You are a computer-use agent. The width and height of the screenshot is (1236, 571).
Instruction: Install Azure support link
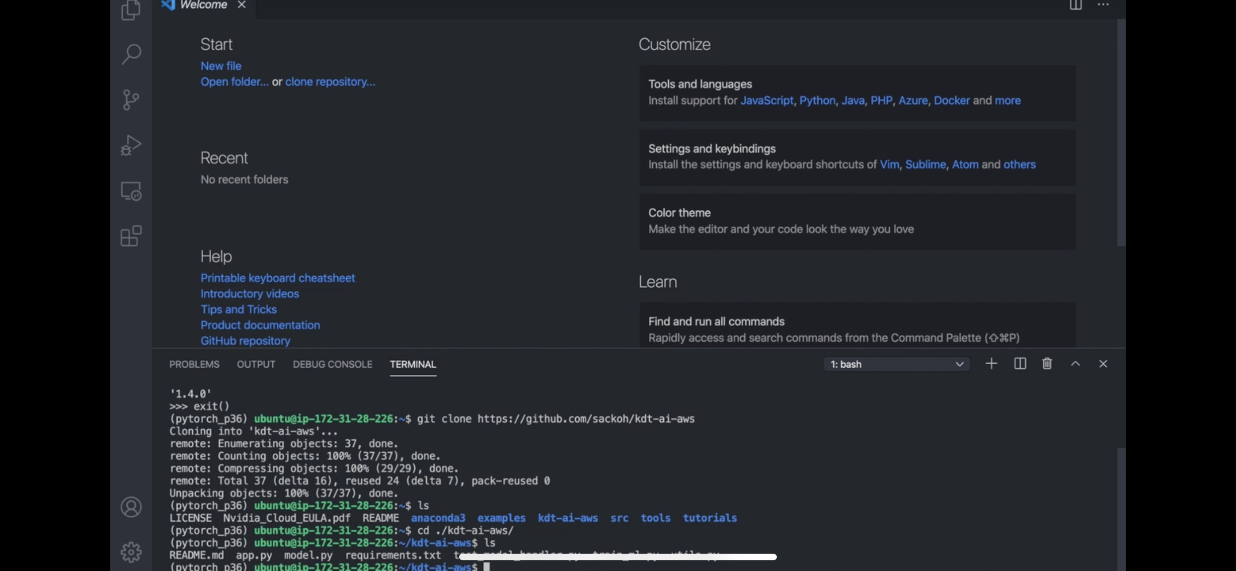pos(913,101)
